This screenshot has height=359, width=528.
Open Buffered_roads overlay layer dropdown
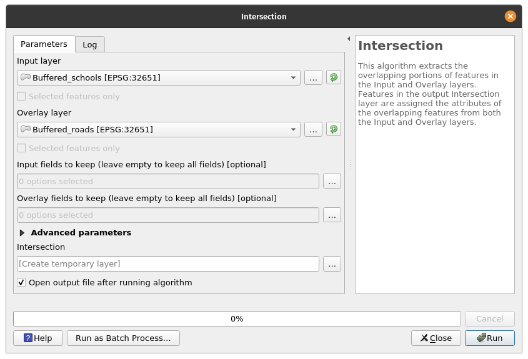pyautogui.click(x=159, y=129)
